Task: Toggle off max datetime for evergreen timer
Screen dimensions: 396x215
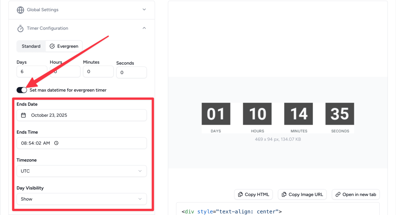Action: coord(22,90)
